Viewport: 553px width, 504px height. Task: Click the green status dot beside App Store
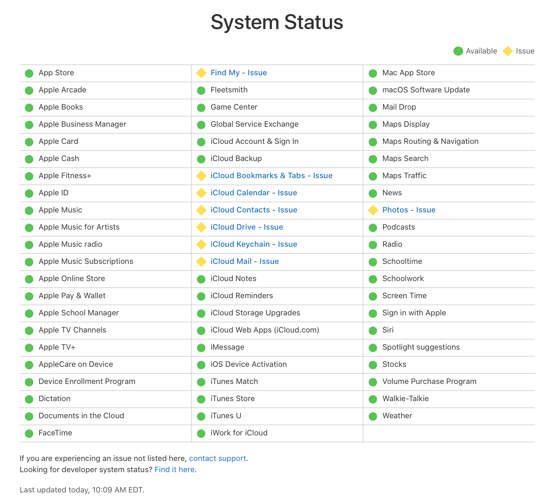pos(29,73)
